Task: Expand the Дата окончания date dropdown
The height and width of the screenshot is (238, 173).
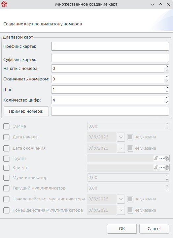Action: coord(121,148)
